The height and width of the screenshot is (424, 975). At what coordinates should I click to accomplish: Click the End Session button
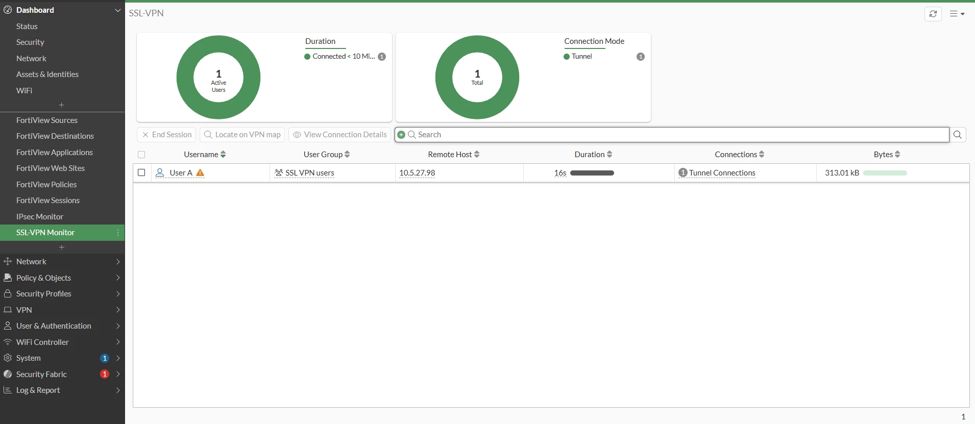pos(166,135)
